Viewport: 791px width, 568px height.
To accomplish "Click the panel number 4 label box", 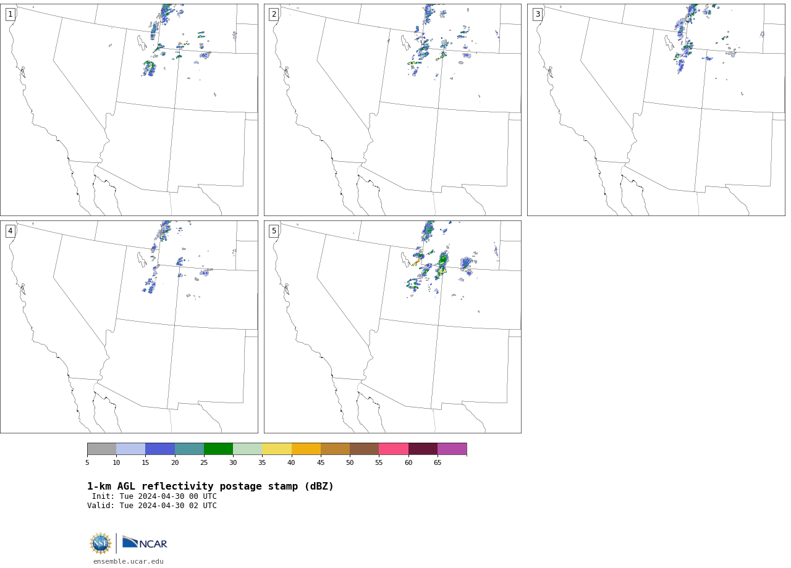I will pyautogui.click(x=10, y=231).
